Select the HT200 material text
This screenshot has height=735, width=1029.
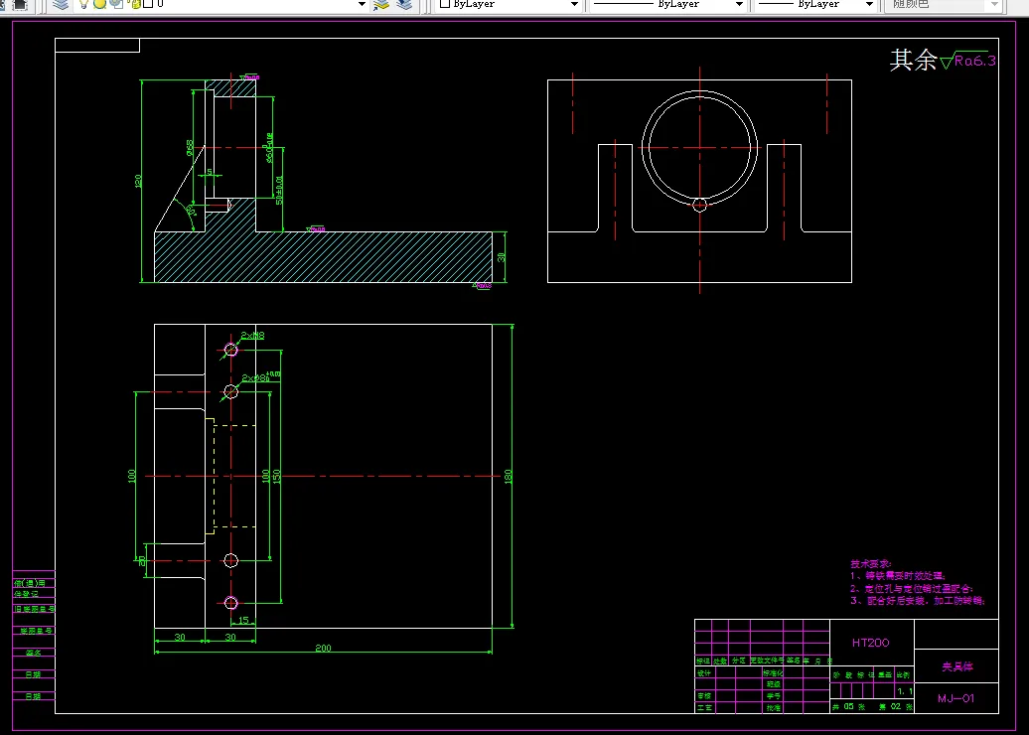click(871, 643)
